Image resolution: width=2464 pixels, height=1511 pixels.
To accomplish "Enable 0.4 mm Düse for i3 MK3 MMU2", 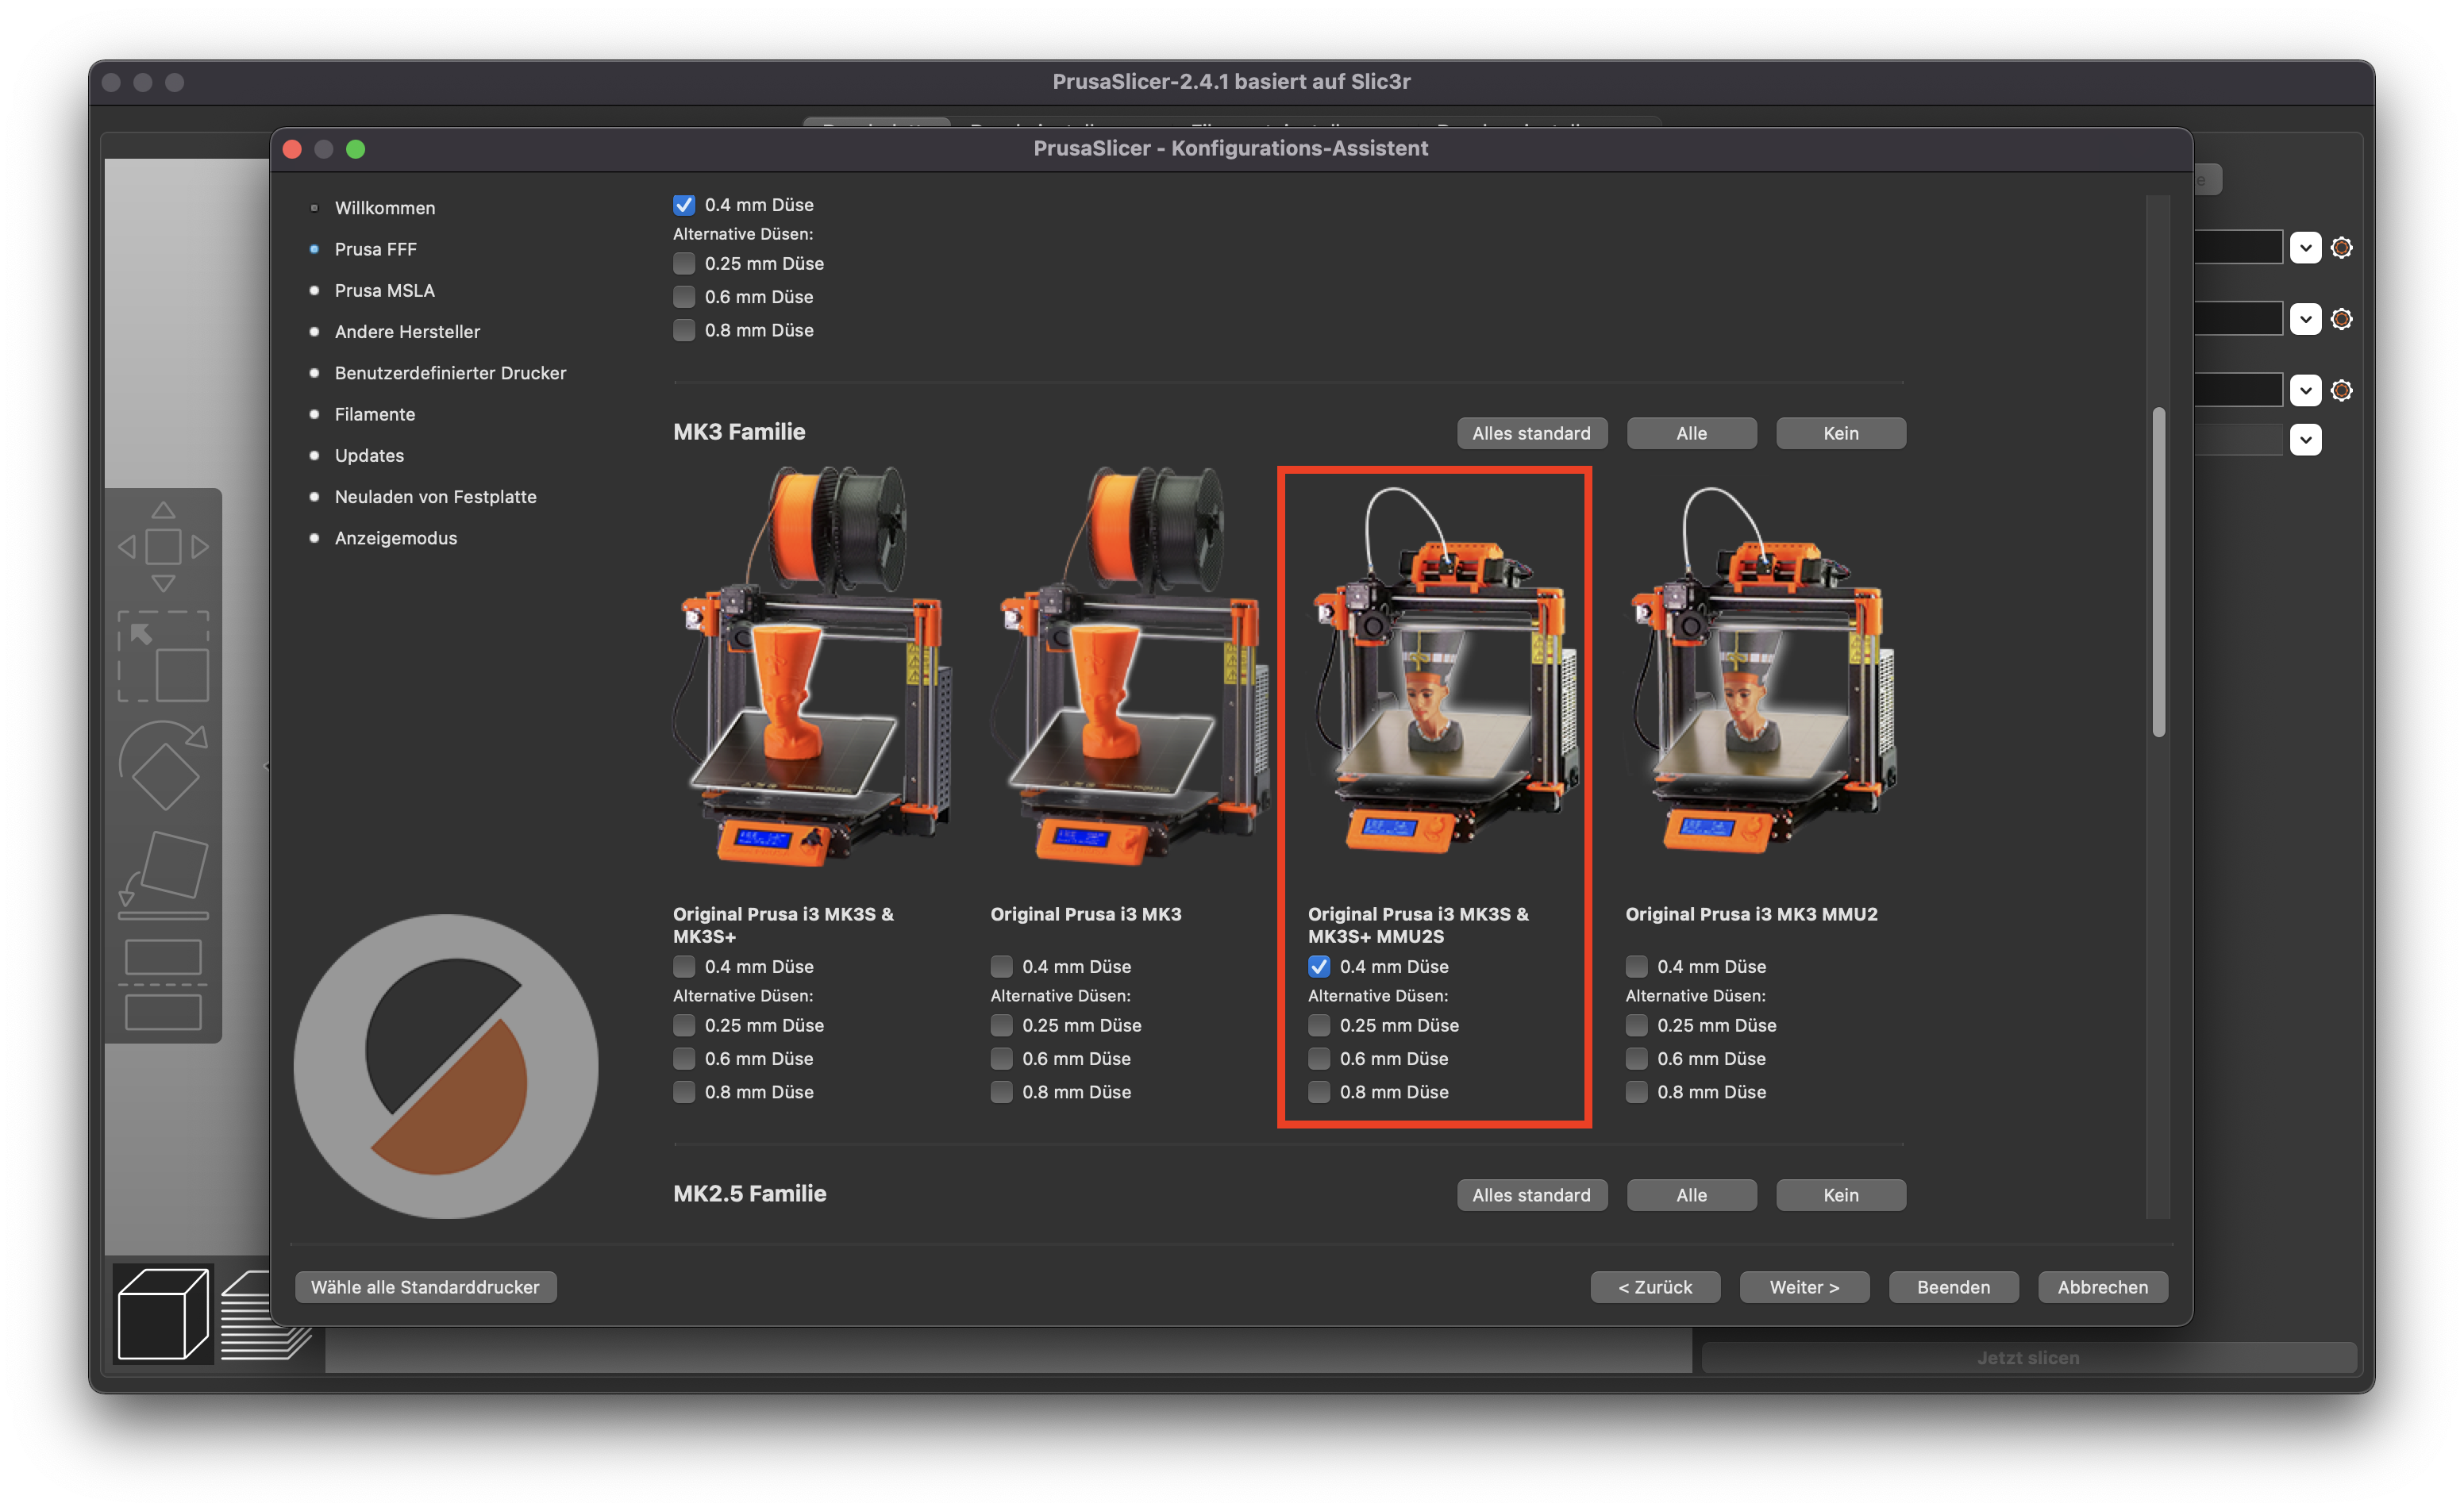I will pos(1636,967).
